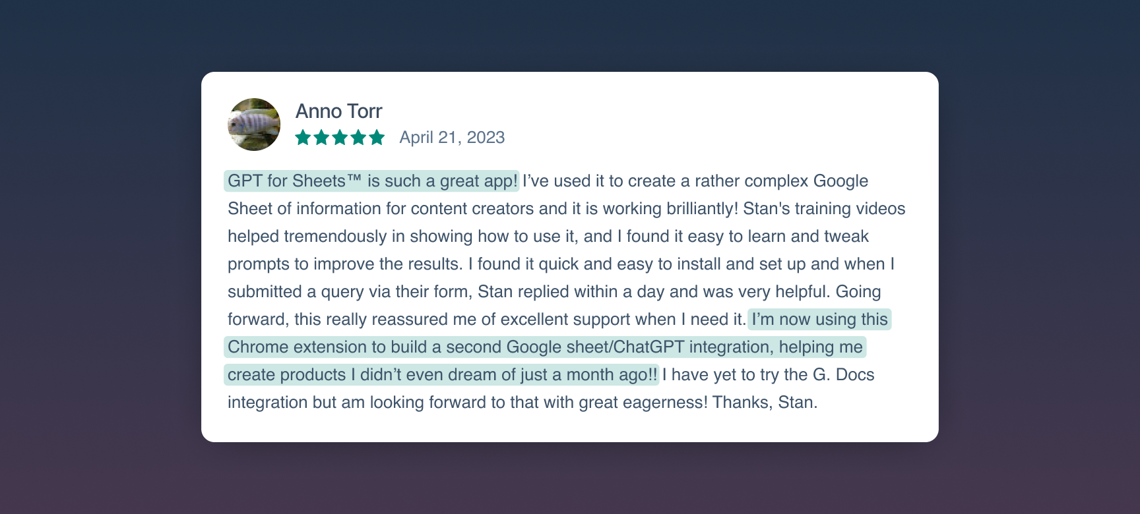Click the highlighted phrase 'I'm now using this'
The image size is (1140, 514).
(x=819, y=319)
